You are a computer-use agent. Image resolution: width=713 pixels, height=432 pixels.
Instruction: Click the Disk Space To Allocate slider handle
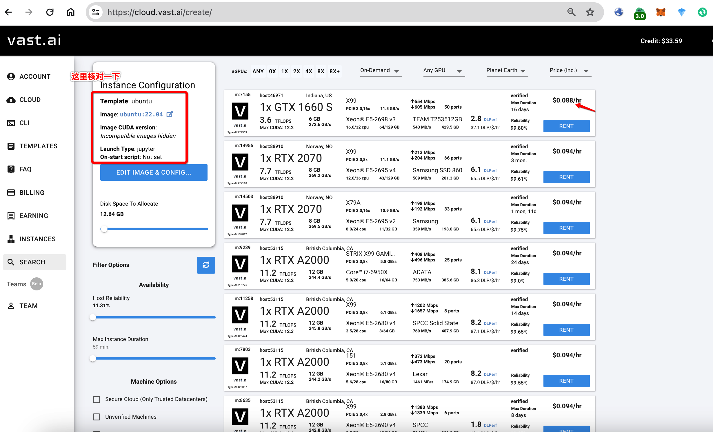104,229
